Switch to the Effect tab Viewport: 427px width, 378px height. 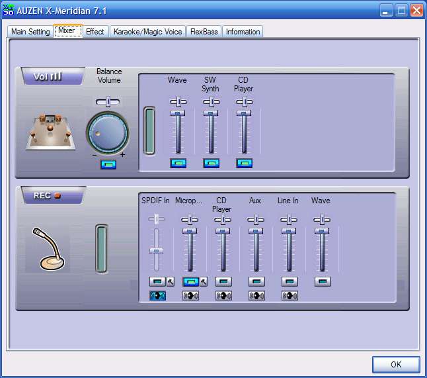click(x=95, y=32)
